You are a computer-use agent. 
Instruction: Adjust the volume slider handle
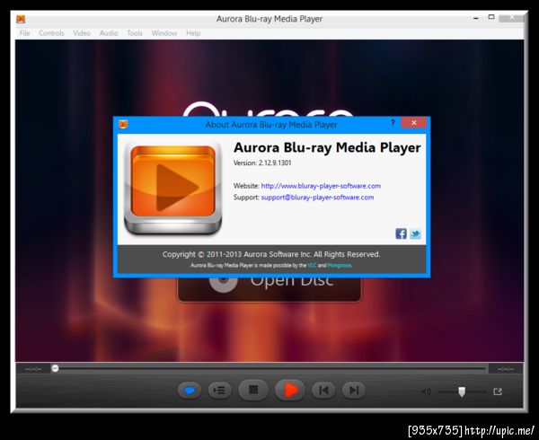coord(462,392)
